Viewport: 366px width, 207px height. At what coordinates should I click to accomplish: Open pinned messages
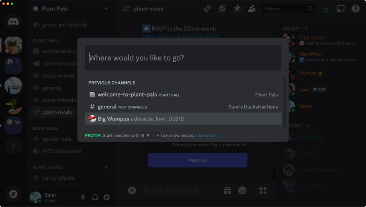pos(237,9)
